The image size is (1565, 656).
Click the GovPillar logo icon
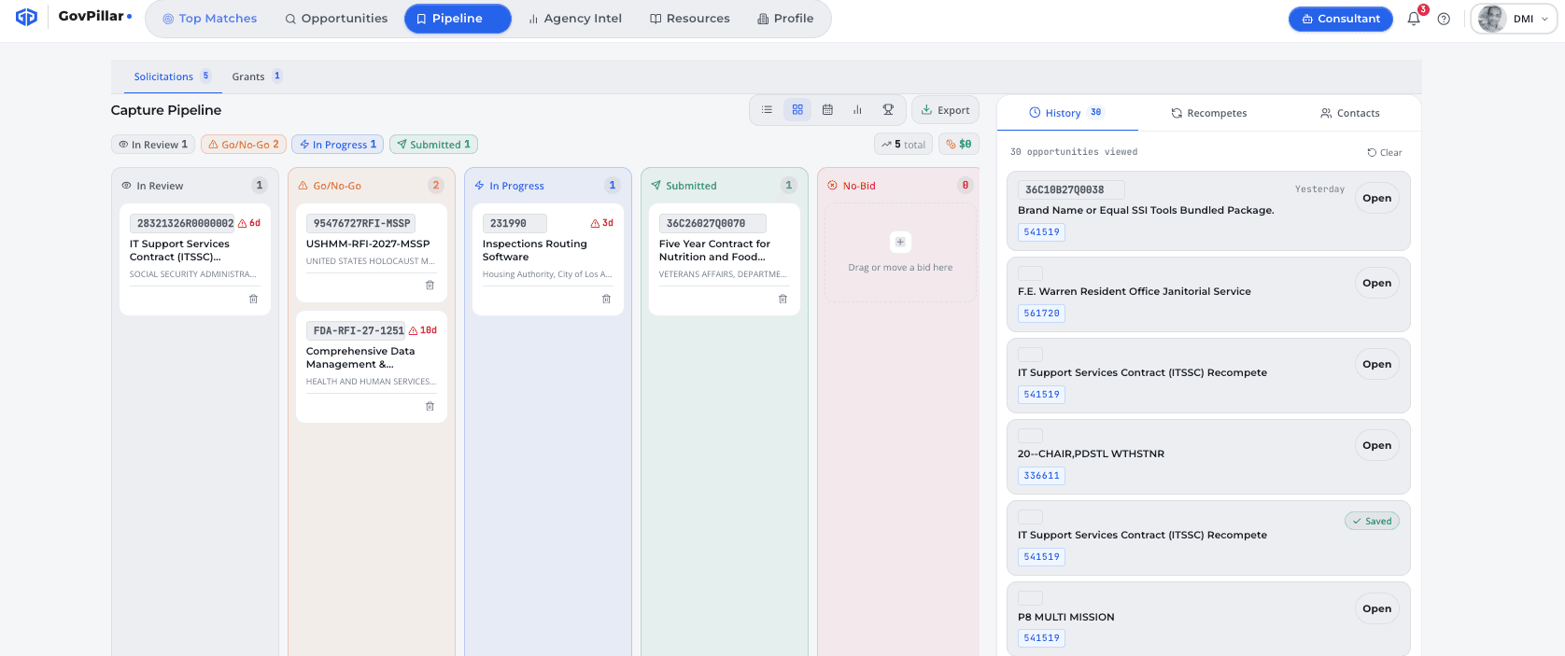[x=26, y=17]
